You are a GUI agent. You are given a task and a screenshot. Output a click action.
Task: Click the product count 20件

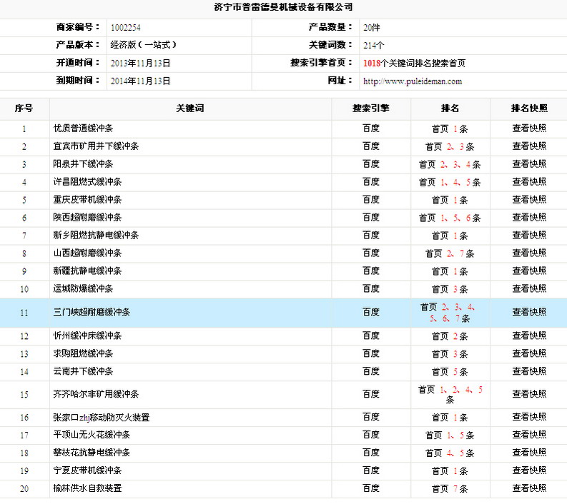371,27
